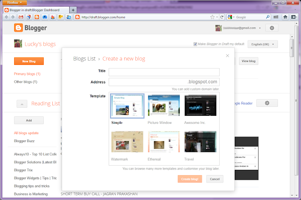Click the View blog button
The image size is (301, 200).
pos(248,61)
